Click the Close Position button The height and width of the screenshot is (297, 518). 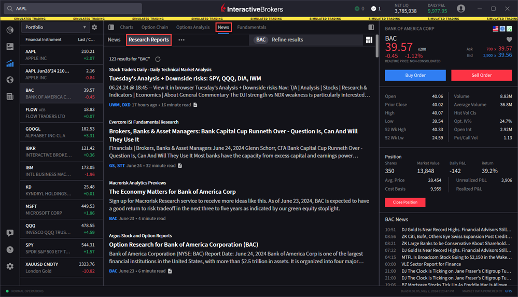[x=405, y=202]
